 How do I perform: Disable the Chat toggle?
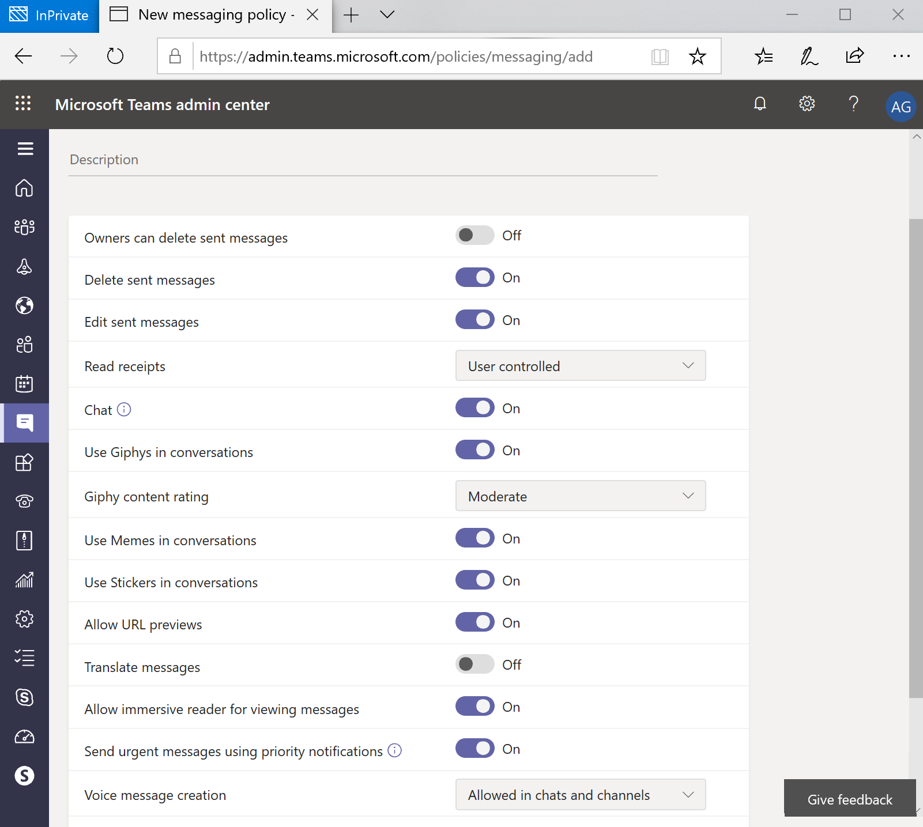point(474,408)
